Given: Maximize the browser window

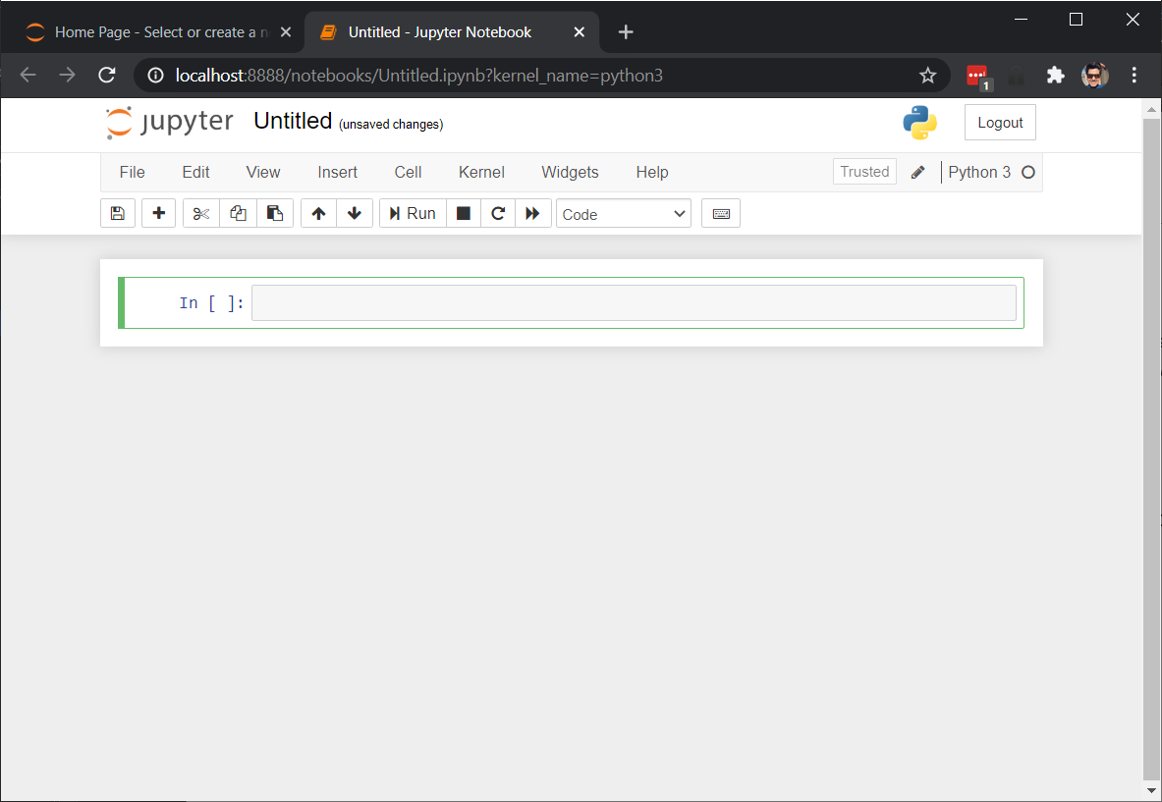Looking at the screenshot, I should [x=1076, y=20].
